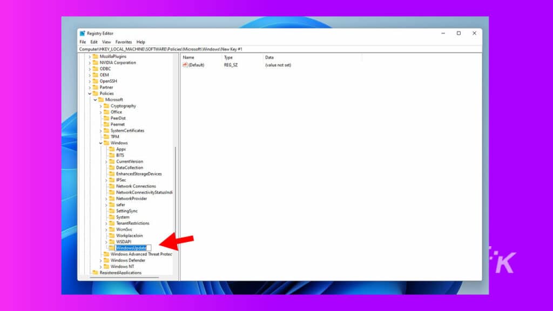
Task: Select the OEM folder icon
Action: (95, 75)
